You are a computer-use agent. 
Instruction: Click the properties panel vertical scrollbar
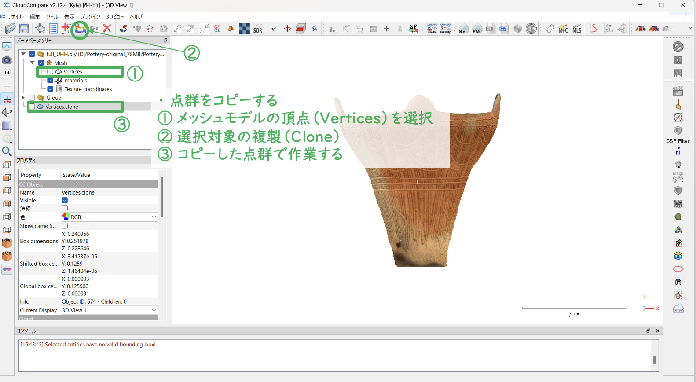click(162, 198)
